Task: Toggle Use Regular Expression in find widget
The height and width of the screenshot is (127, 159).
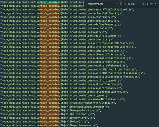Action: click(x=125, y=4)
